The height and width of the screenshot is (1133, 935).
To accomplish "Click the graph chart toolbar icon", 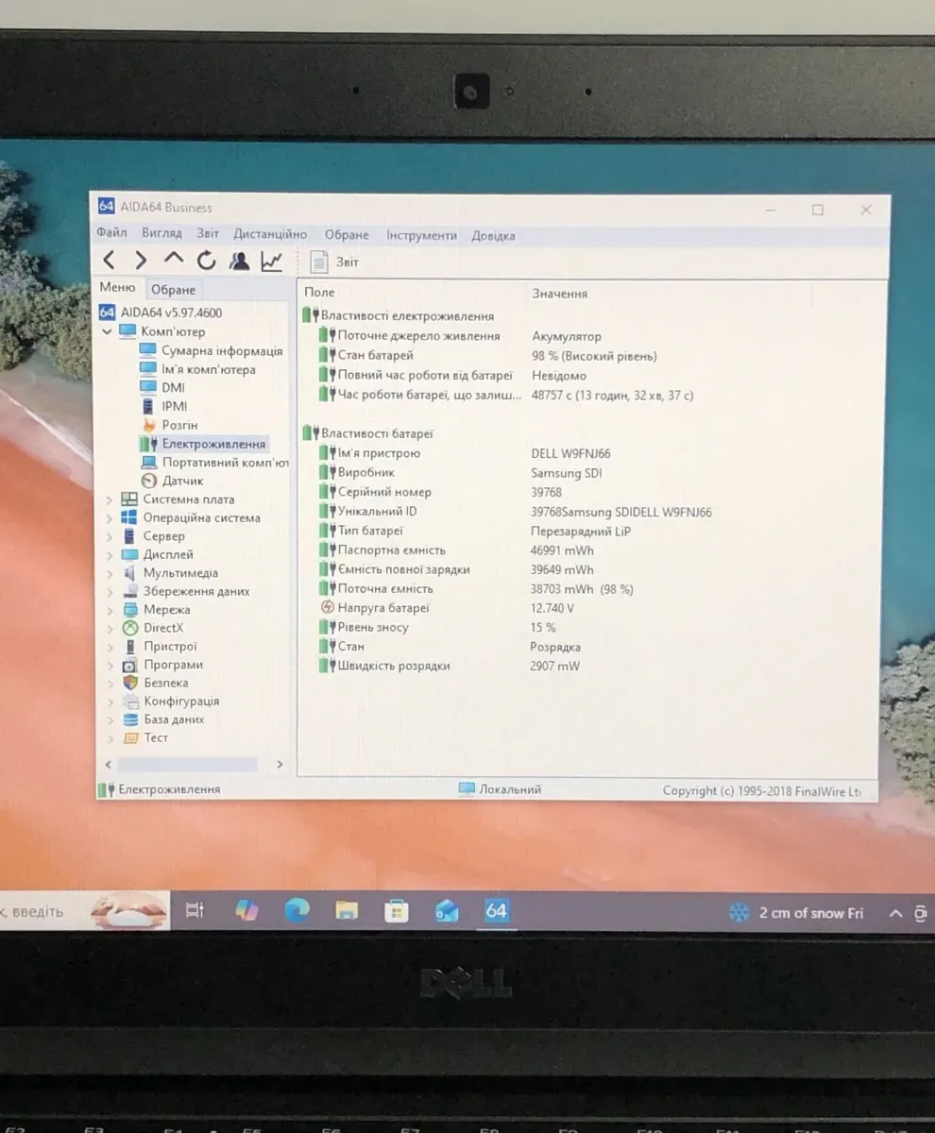I will point(272,261).
